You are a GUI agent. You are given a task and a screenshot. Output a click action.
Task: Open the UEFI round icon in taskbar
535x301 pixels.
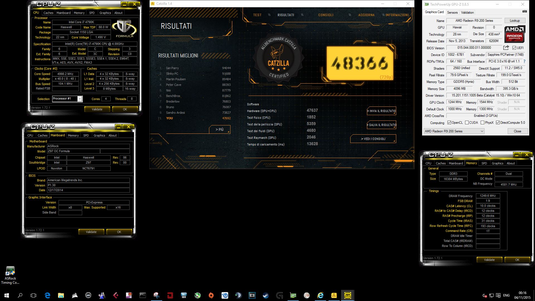coord(88,295)
